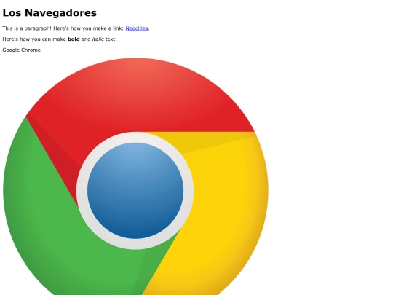Click the yellow segment of Chrome logo

click(x=226, y=201)
